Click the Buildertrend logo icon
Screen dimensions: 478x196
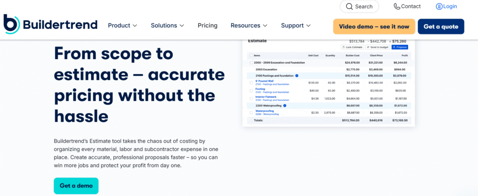tap(12, 24)
